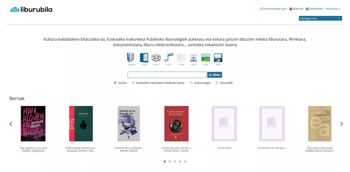
Task: Select the newspaper periodicals icon
Action: (x=193, y=58)
